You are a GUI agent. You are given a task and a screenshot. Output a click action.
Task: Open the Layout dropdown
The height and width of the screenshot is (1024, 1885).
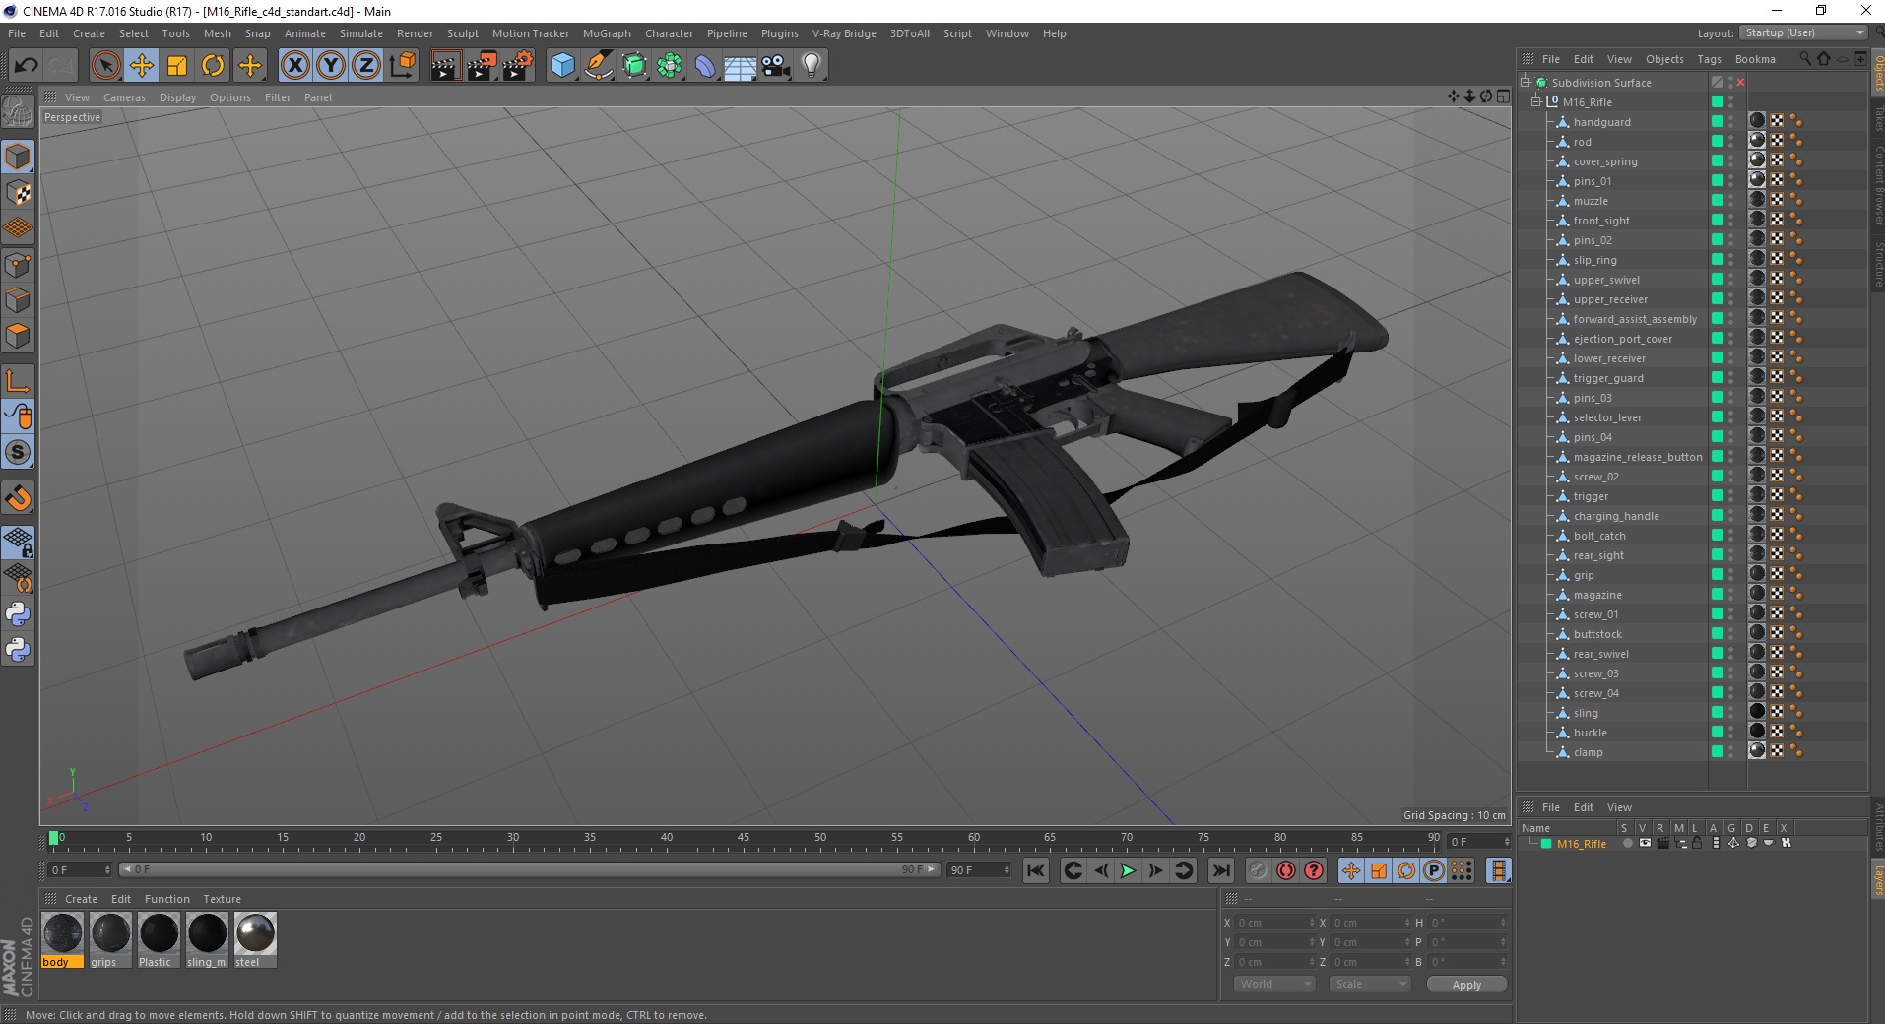coord(1803,33)
